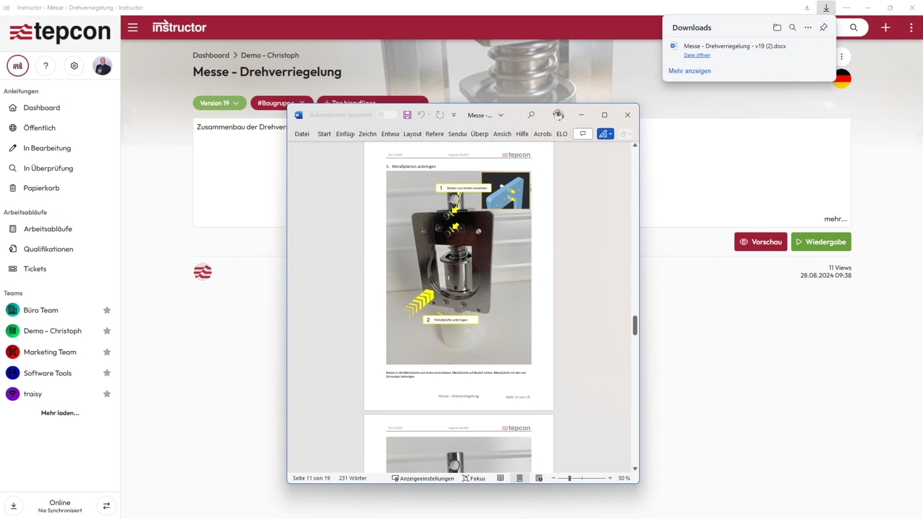Open the hamburger menu in Instructor header

click(x=133, y=28)
